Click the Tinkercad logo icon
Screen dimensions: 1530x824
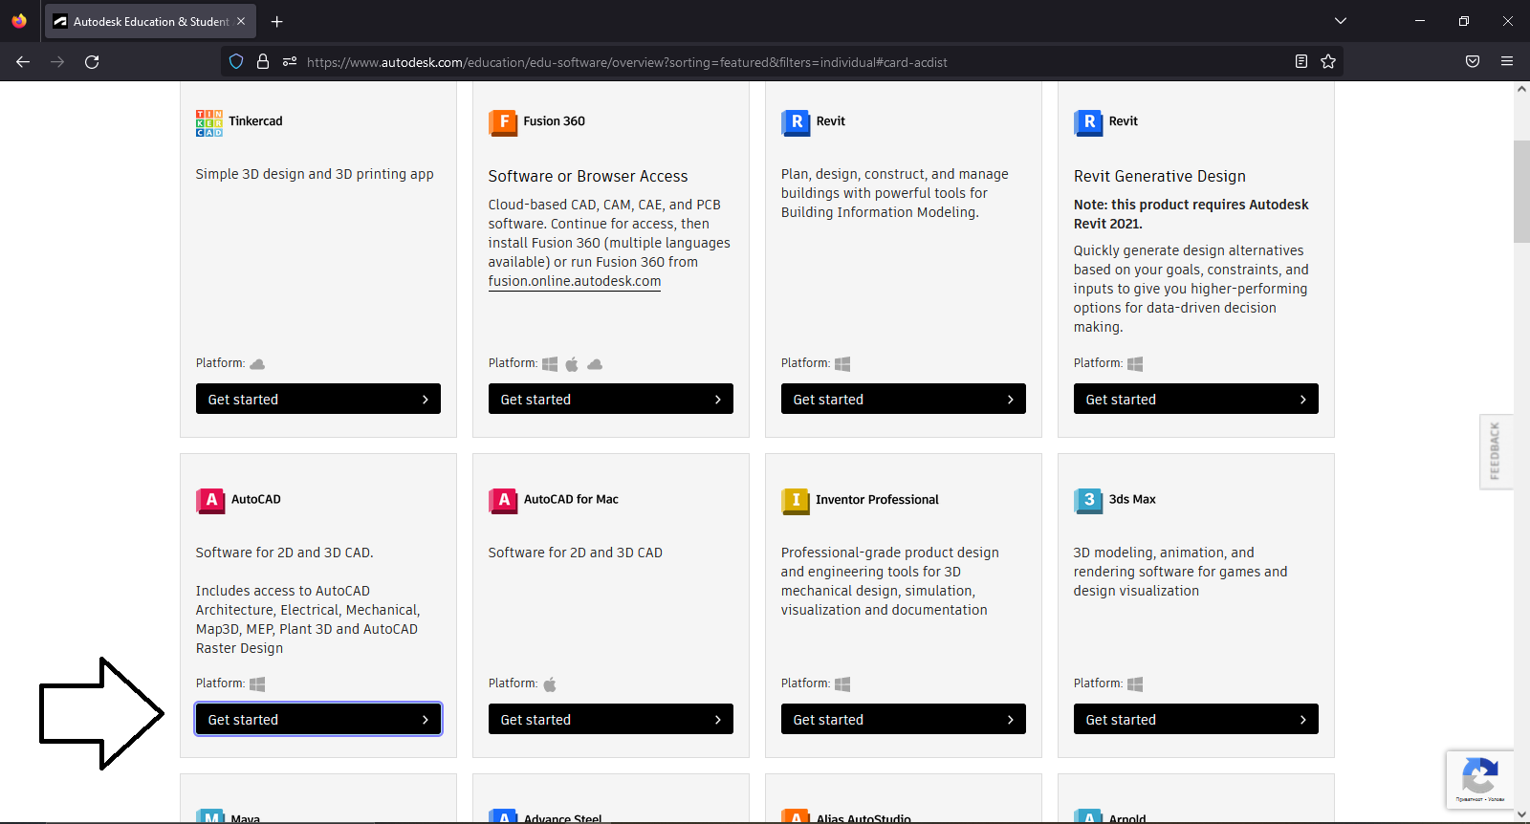(x=209, y=122)
